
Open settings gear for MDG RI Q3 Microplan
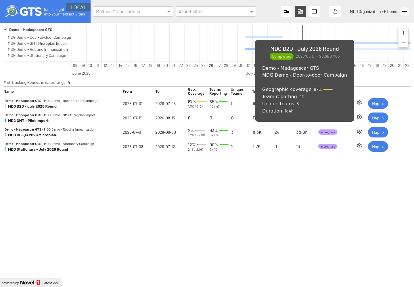[359, 131]
